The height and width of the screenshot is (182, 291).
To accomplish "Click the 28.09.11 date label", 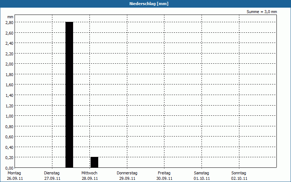I will [90, 179].
